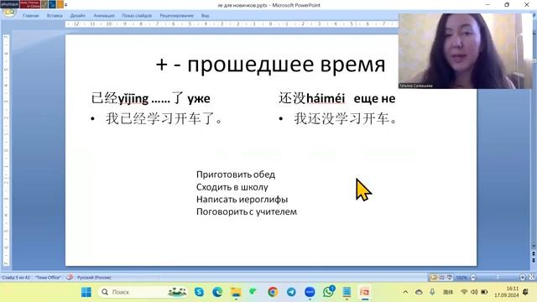Click the sentence 我已经学习开车了。
The height and width of the screenshot is (302, 537).
point(164,118)
